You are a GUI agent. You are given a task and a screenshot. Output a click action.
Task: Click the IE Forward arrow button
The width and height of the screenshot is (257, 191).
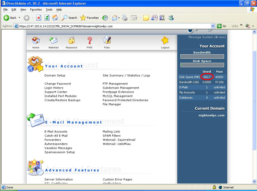(x=26, y=18)
